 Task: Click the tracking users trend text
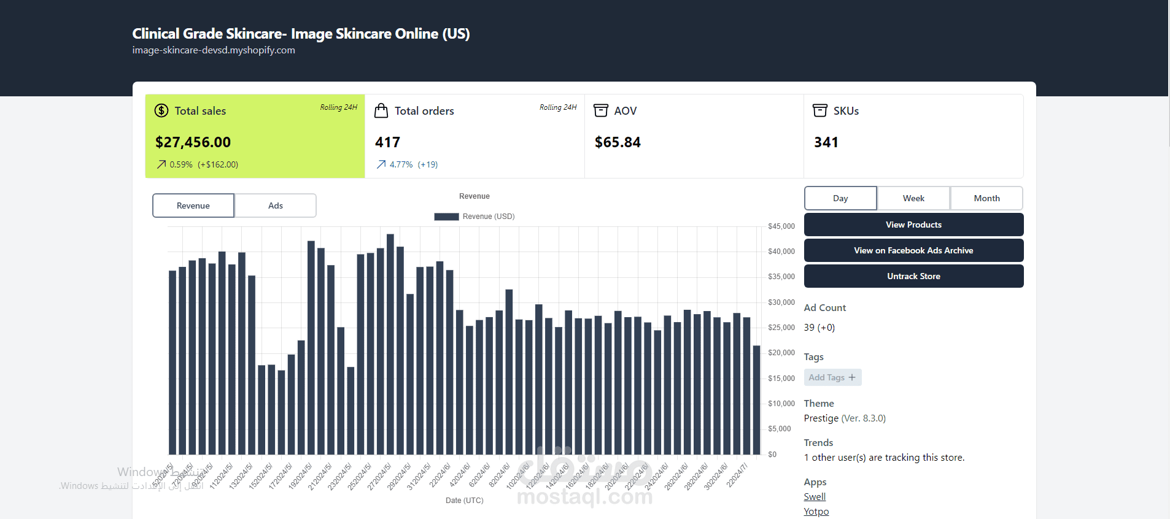click(x=884, y=458)
